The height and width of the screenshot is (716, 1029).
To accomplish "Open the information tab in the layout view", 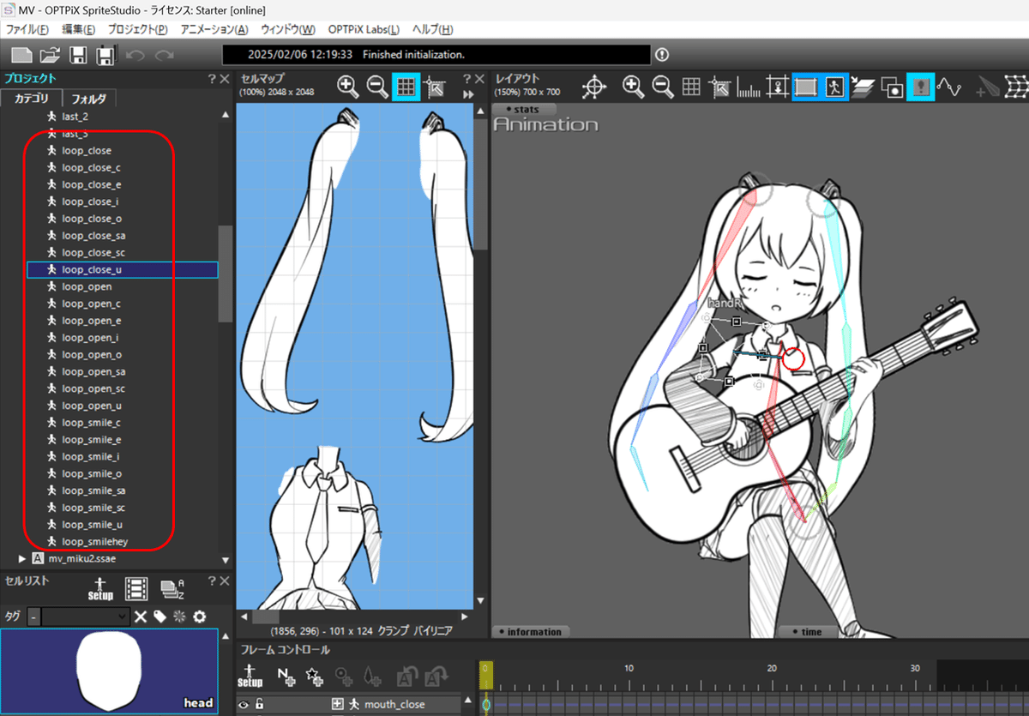I will point(530,632).
